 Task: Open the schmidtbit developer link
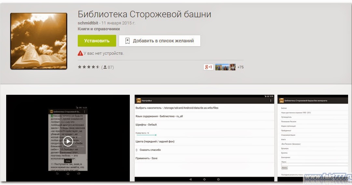[x=88, y=23]
